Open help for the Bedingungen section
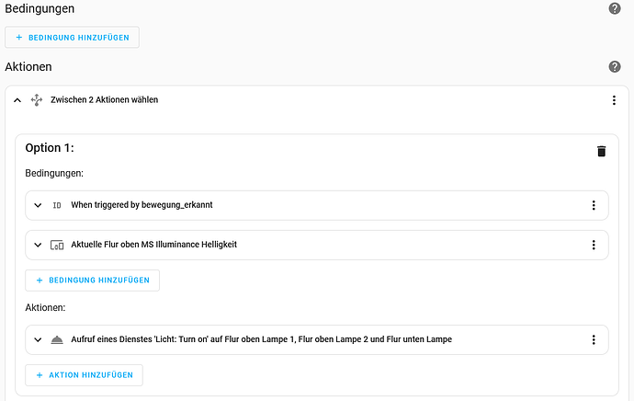Image resolution: width=634 pixels, height=401 pixels. coord(615,8)
